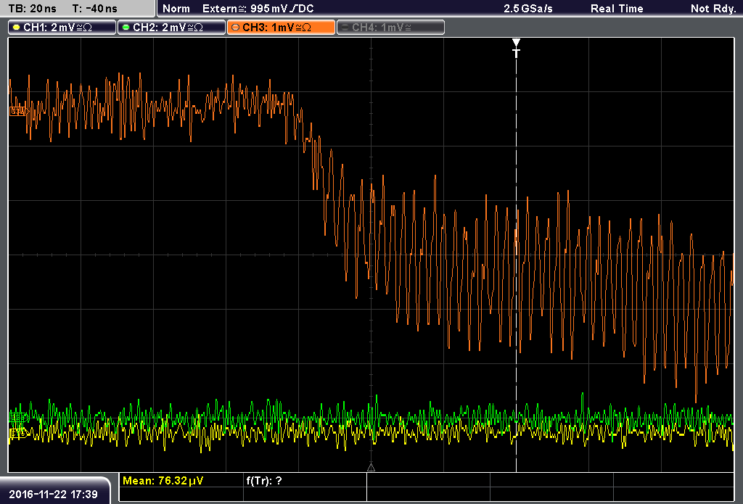Click the Not Rdy. status label
Screen dimensions: 743x504
[713, 9]
